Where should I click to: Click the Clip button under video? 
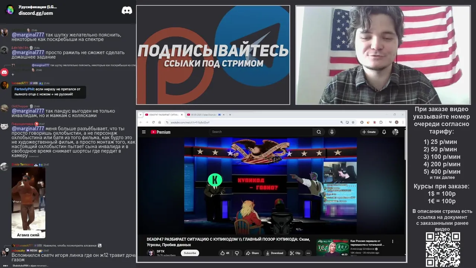click(295, 253)
